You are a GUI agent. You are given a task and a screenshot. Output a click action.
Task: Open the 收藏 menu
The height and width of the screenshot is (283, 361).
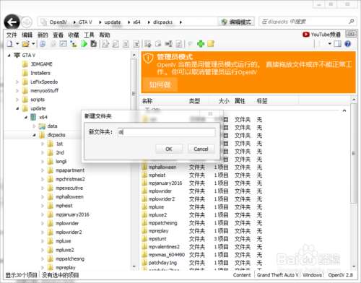pyautogui.click(x=74, y=35)
